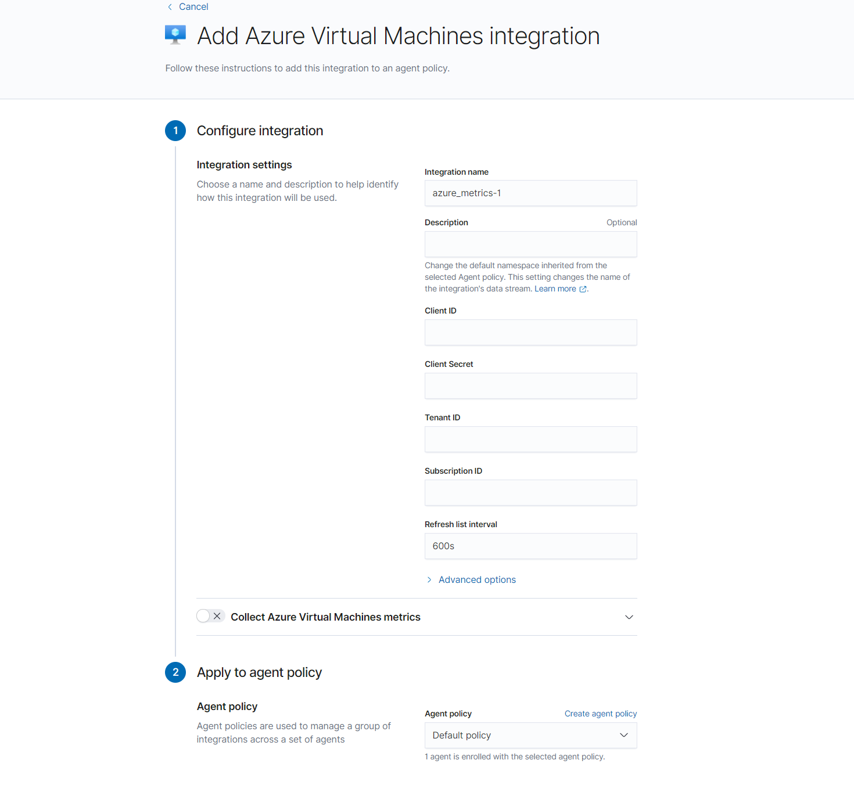Cancel adding the integration
The image size is (854, 807).
click(x=193, y=7)
